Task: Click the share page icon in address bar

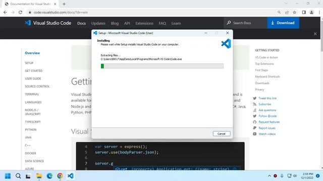Action: pos(287,12)
